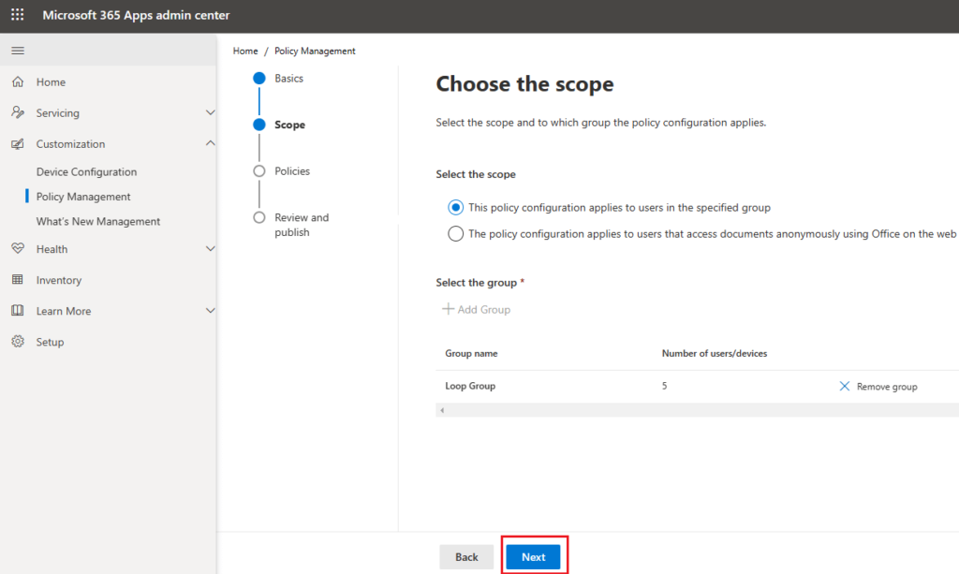959x574 pixels.
Task: Click the Learn More label in sidebar
Action: (63, 311)
